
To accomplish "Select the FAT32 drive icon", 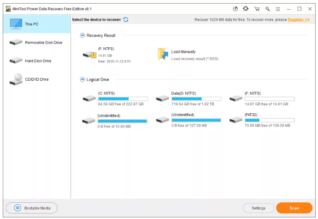I will [236, 120].
